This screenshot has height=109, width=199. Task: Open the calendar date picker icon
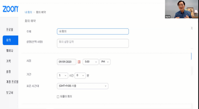point(79,62)
